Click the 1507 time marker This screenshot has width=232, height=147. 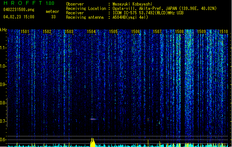[x=157, y=31]
